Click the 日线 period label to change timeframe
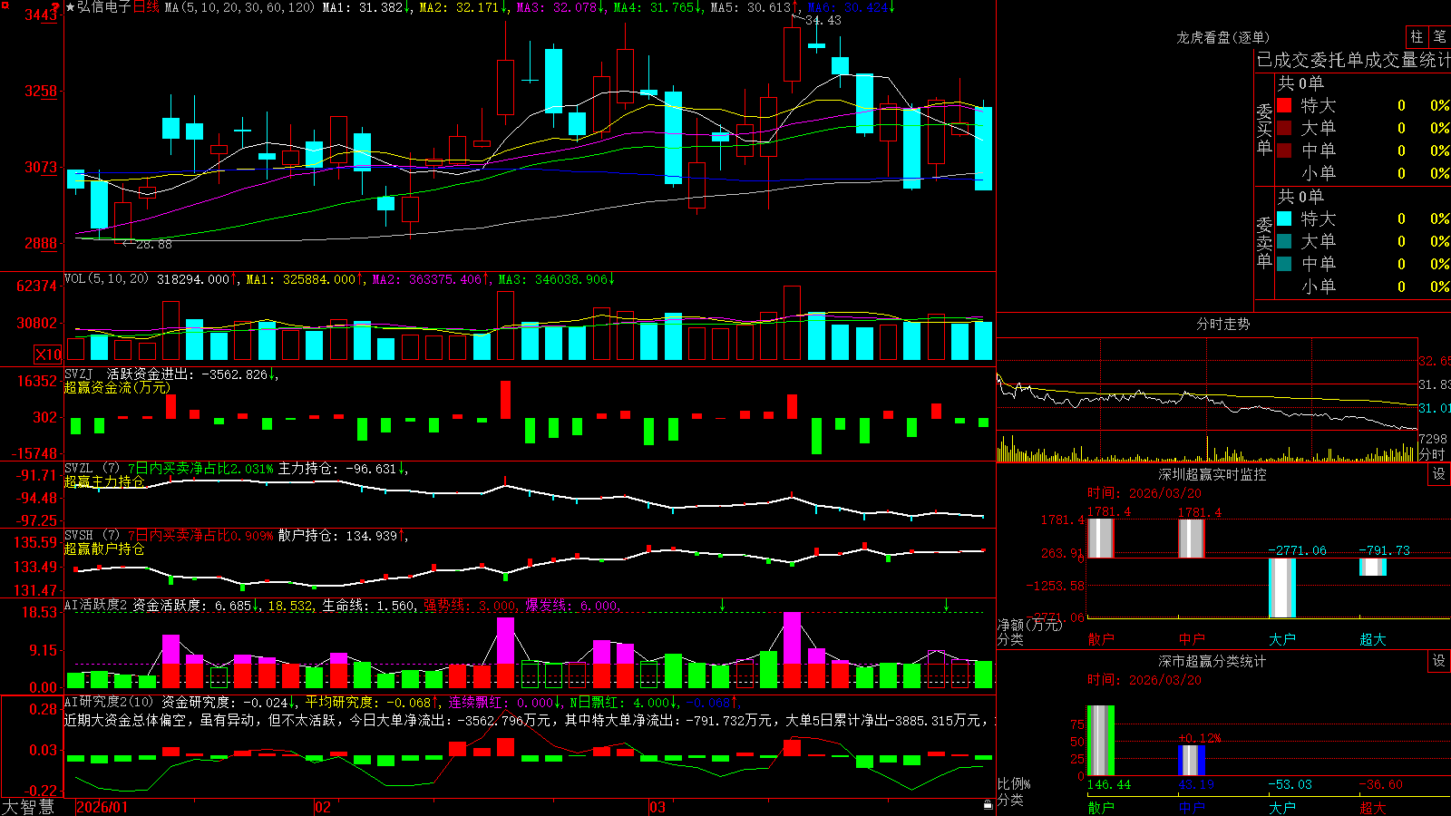The width and height of the screenshot is (1451, 816). (x=146, y=7)
